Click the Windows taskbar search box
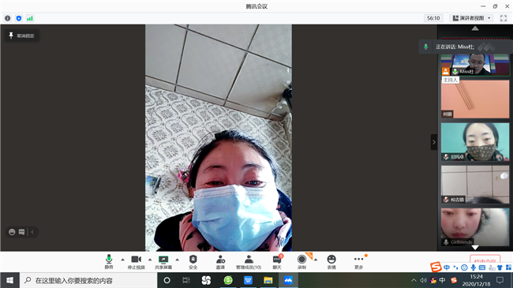513x288 pixels. (x=88, y=280)
